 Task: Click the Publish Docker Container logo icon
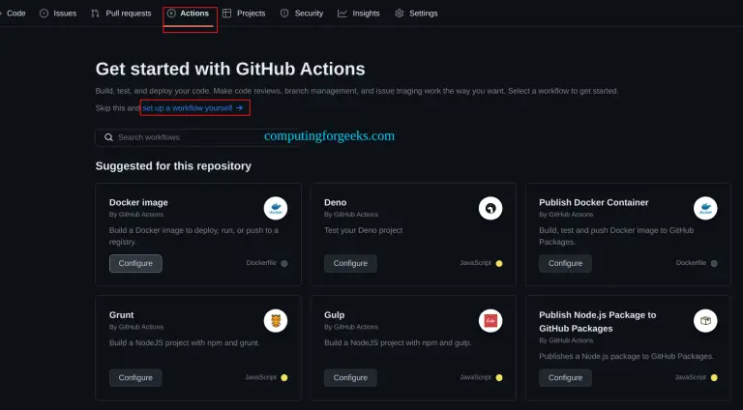[x=705, y=209]
